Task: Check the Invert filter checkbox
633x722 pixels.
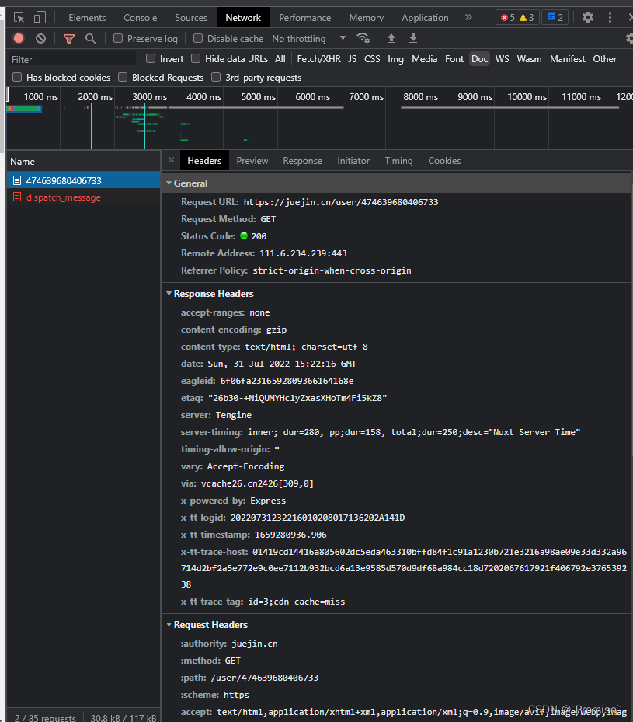Action: (151, 58)
